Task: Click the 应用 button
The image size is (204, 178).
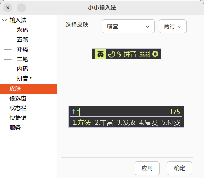Action: (147, 168)
